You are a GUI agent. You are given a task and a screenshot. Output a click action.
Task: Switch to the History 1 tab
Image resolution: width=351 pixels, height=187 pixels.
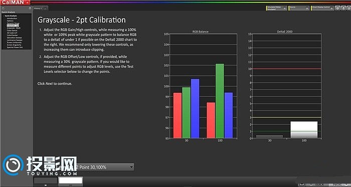[x=38, y=9]
